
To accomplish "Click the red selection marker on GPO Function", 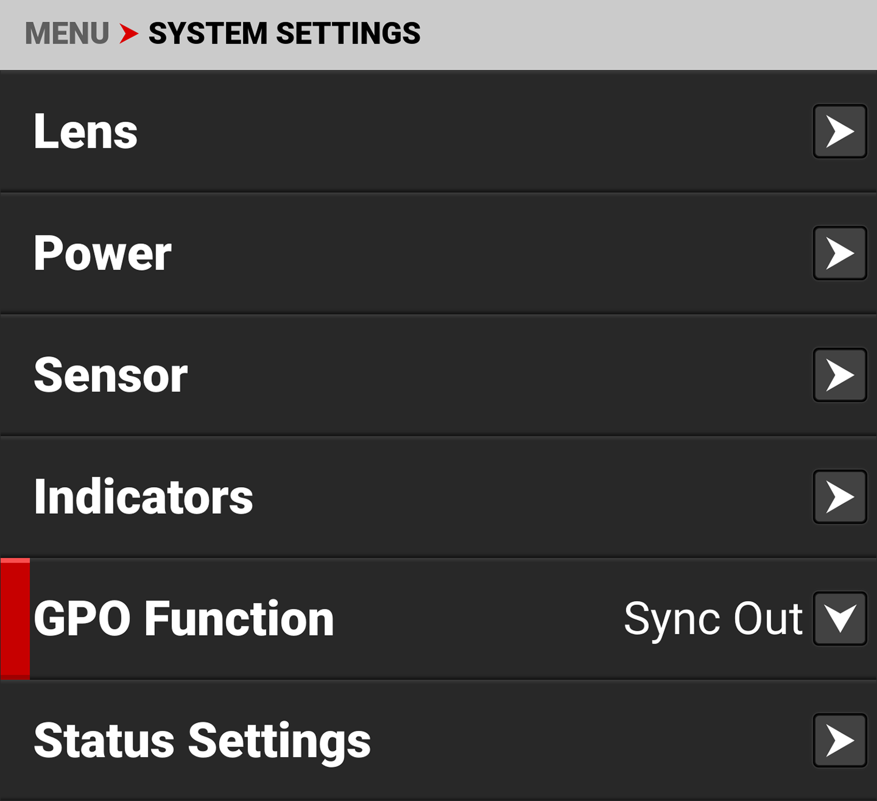I will pos(15,619).
